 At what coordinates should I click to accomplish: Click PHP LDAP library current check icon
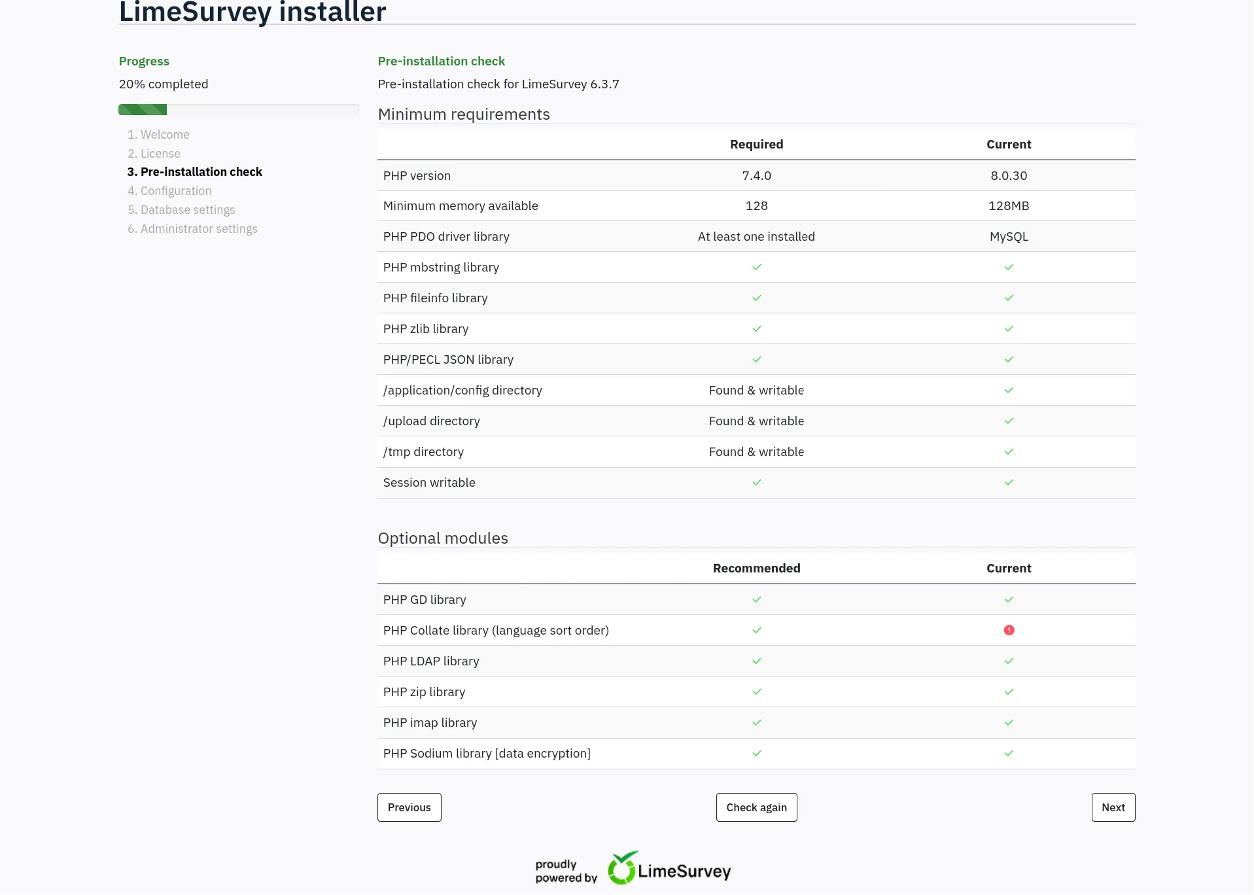coord(1009,661)
